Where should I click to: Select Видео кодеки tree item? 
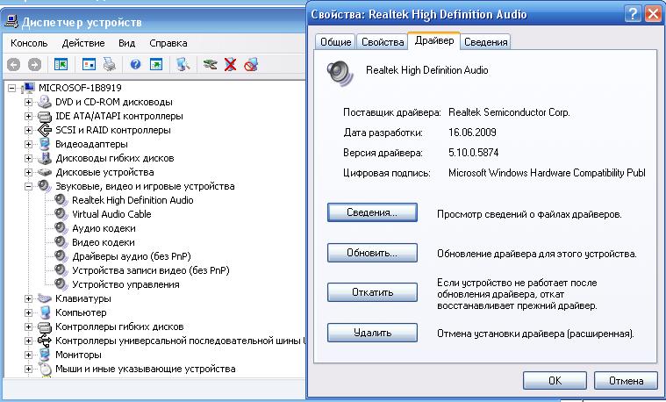104,242
